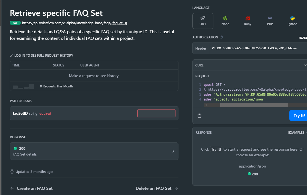
Task: Click the {faqSetID} link in the endpoint URL
Action: [x=119, y=23]
